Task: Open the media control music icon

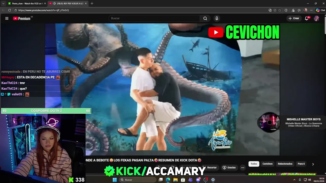Action: (x=293, y=10)
